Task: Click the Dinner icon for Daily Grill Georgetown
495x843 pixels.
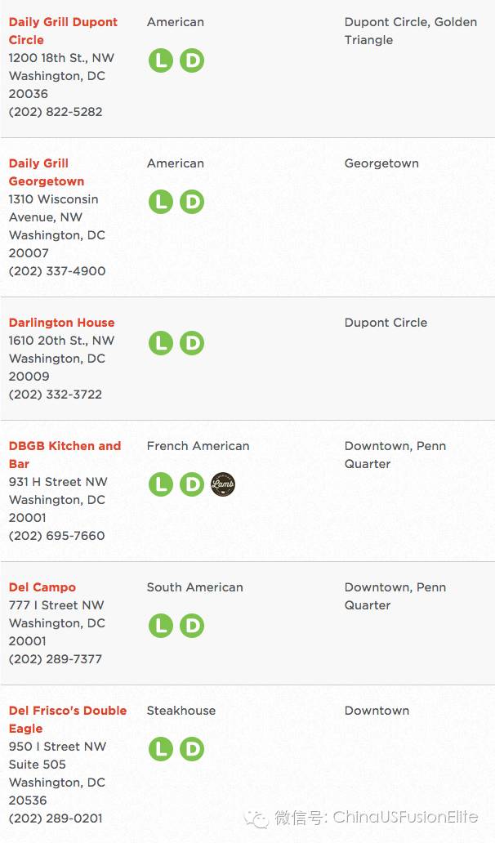Action: point(192,202)
